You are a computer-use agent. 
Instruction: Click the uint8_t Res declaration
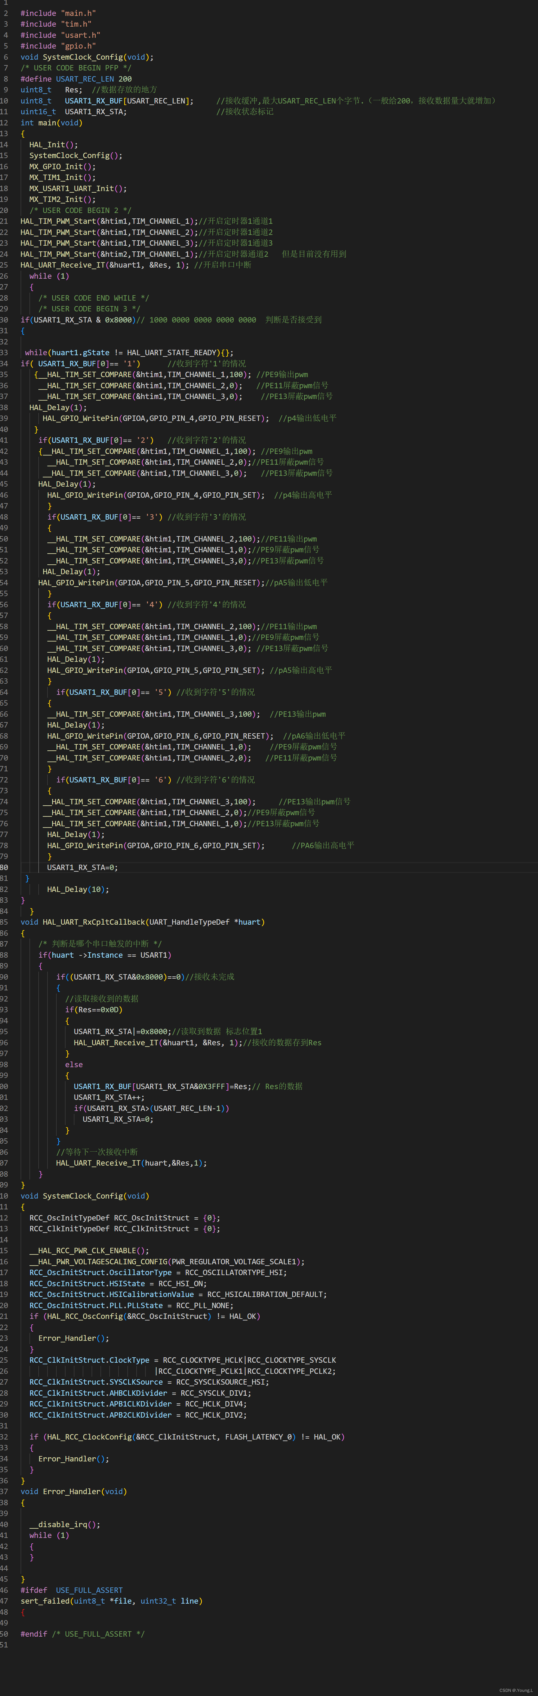(x=51, y=90)
